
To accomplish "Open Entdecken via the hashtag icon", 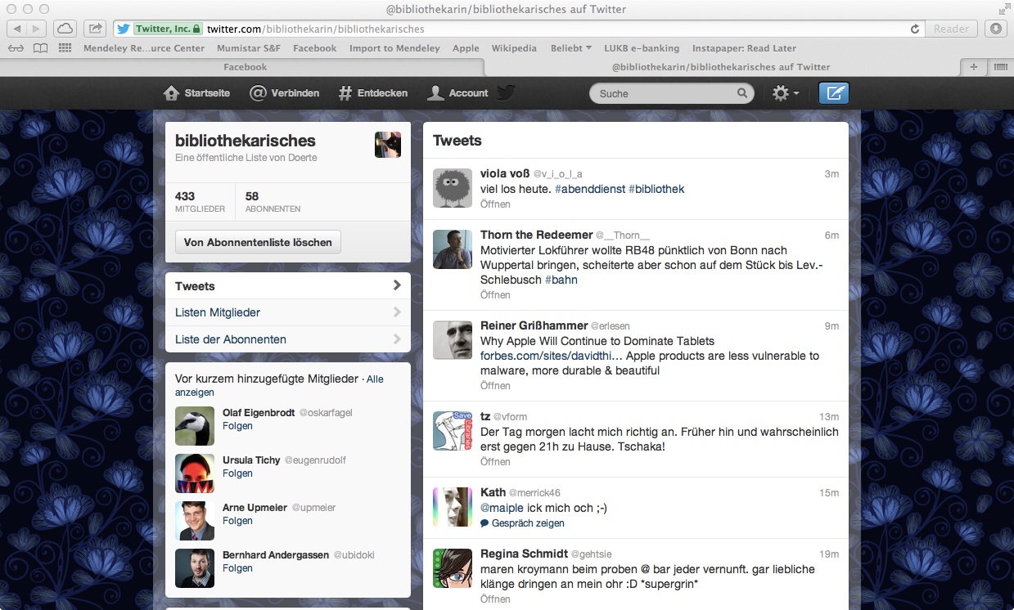I will [345, 93].
